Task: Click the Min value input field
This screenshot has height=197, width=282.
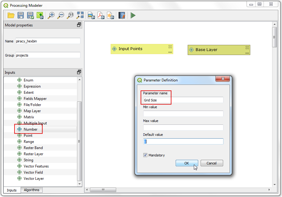Action: click(x=183, y=114)
